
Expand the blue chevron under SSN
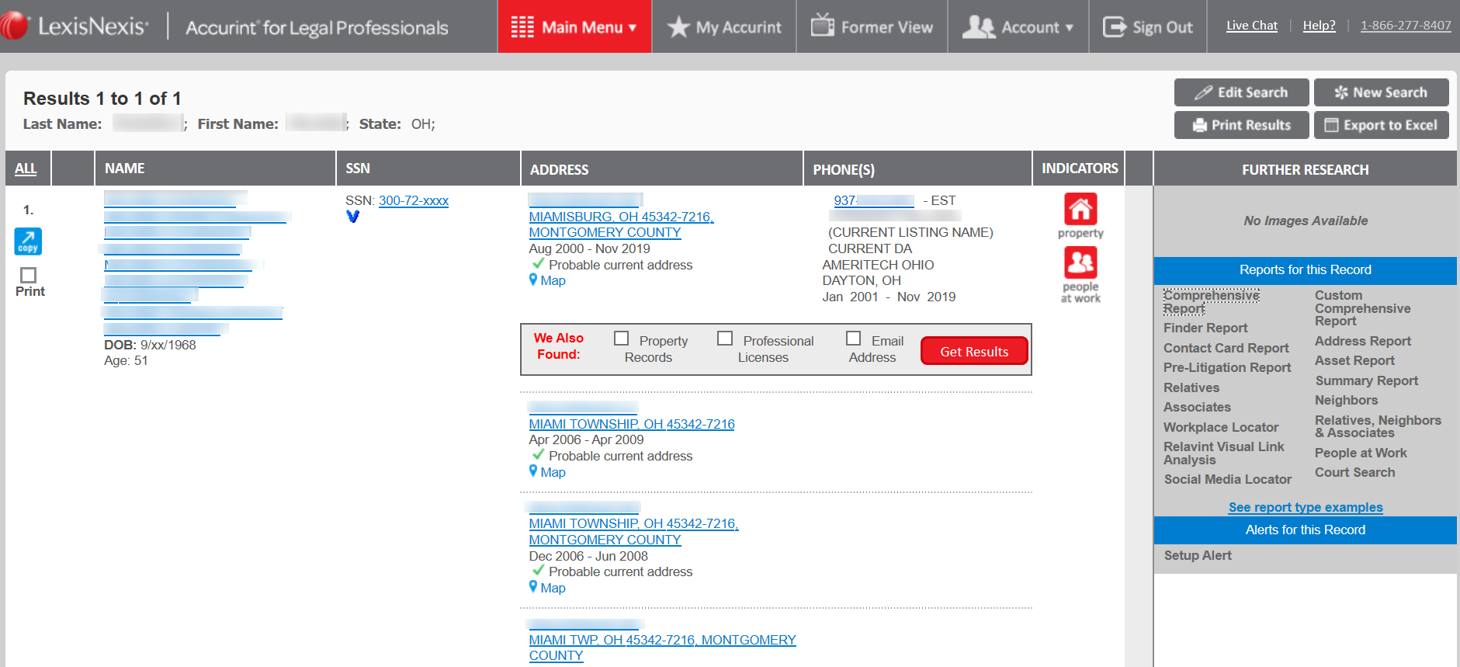click(353, 217)
